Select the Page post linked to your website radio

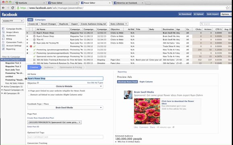pyautogui.click(x=29, y=91)
